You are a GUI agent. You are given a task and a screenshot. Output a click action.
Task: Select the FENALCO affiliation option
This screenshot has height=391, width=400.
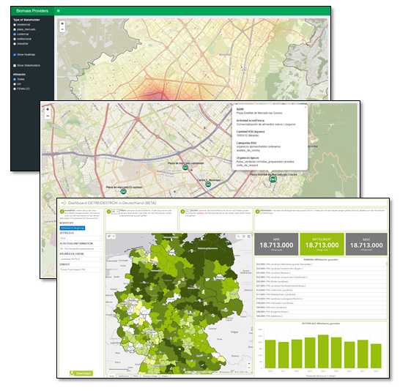click(x=15, y=89)
